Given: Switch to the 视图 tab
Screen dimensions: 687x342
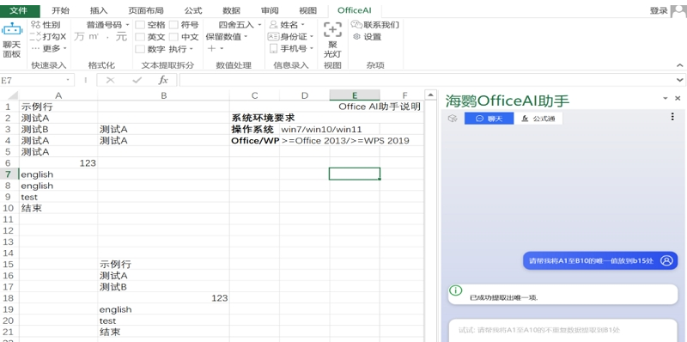Looking at the screenshot, I should click(307, 10).
